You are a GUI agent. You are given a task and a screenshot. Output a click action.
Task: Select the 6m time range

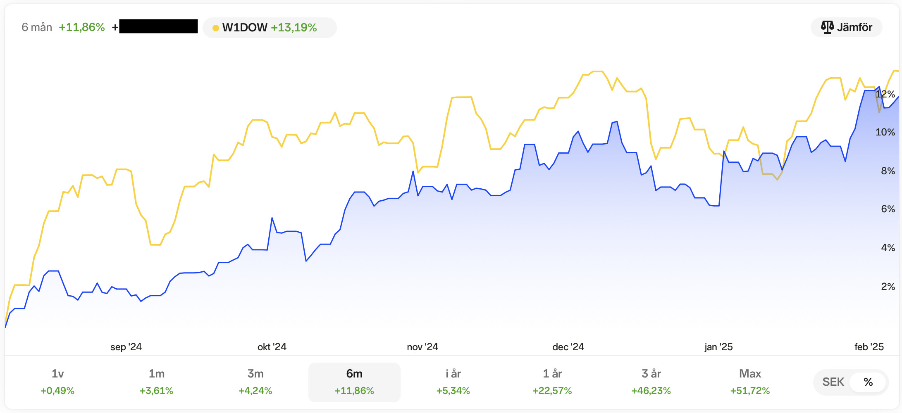354,382
